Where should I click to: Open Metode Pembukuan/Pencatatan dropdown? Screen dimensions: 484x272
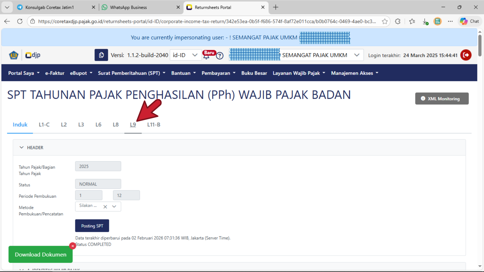(x=114, y=206)
